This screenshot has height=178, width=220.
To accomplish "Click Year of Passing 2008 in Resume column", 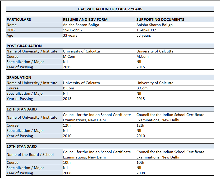I will click(99, 173).
